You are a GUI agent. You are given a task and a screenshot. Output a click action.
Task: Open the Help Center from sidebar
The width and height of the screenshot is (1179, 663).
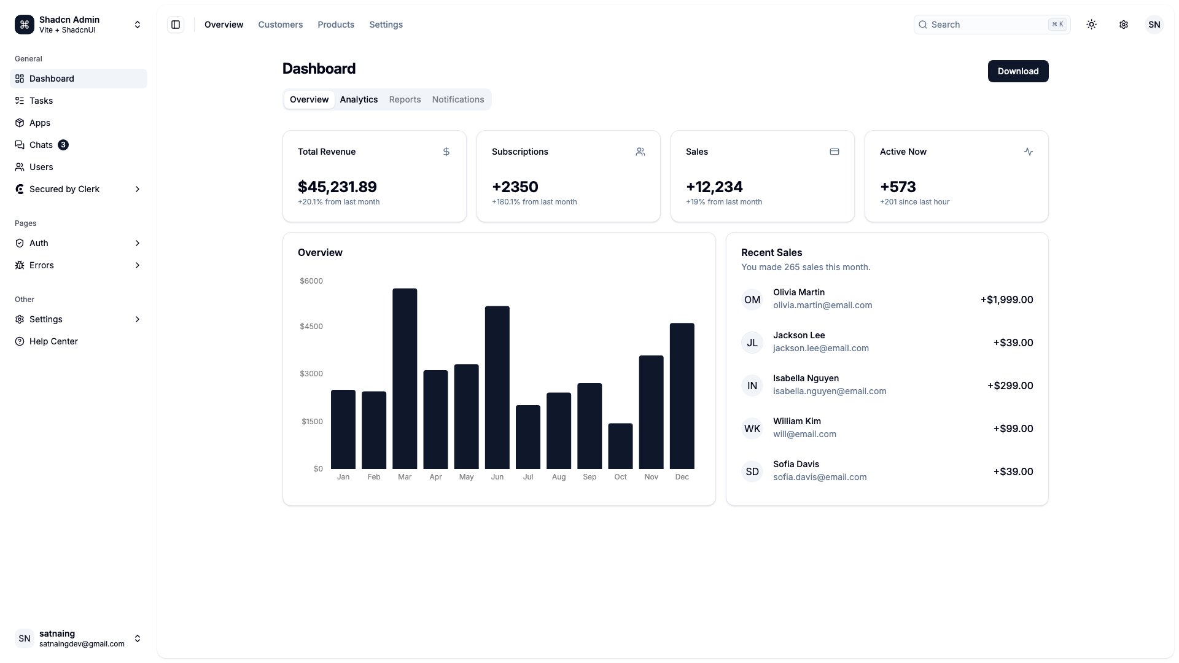[53, 341]
